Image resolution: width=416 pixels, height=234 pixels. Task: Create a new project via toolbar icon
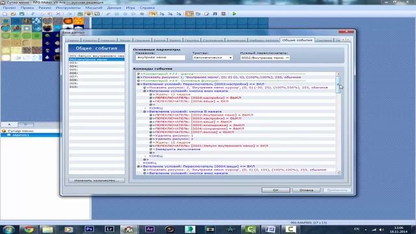5,14
